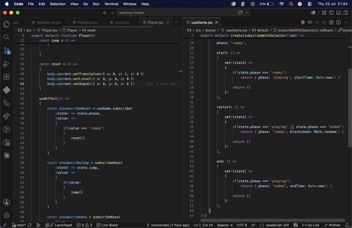This screenshot has height=228, width=352.
Task: Select the UTF-8 file encoding
Action: pos(241,225)
